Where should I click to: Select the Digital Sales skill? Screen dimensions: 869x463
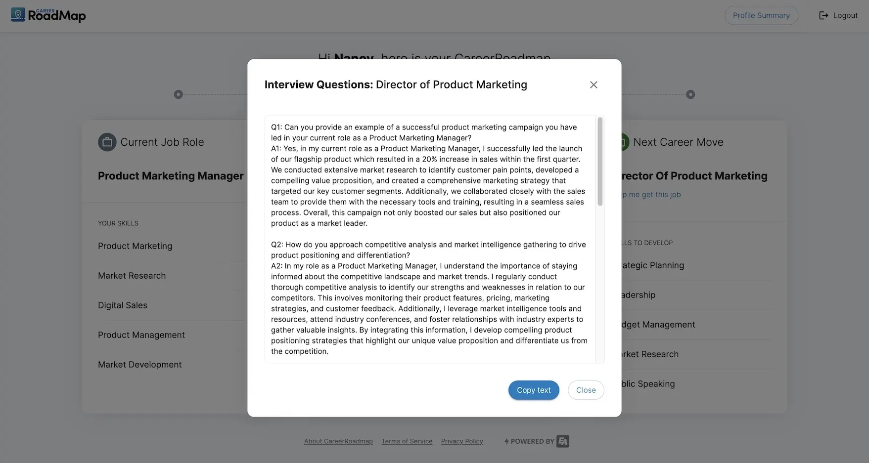point(123,305)
